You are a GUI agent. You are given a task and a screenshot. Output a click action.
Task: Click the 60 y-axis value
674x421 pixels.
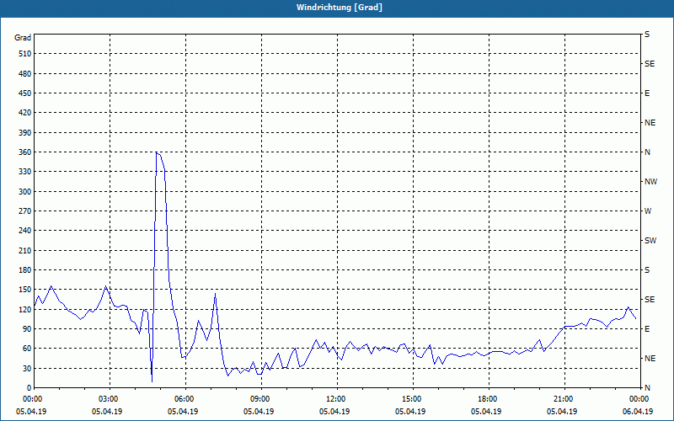[x=27, y=349]
